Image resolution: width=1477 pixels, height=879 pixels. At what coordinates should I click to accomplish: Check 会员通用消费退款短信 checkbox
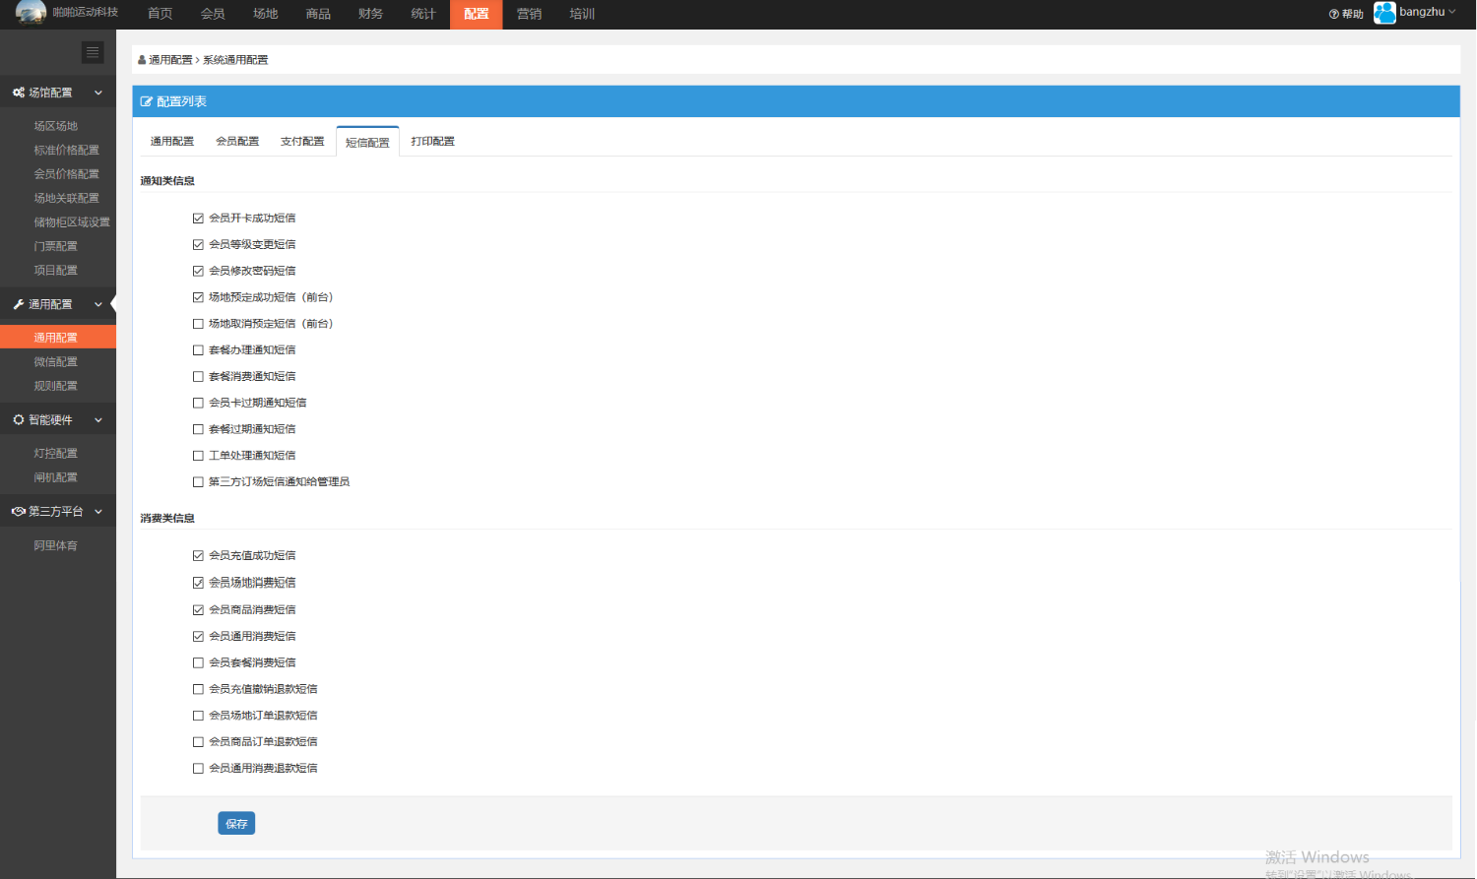tap(198, 769)
